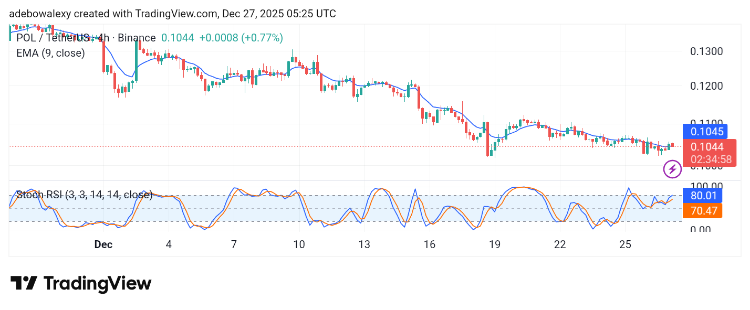Click the date label 7 on time axis
This screenshot has width=750, height=310.
pos(234,244)
